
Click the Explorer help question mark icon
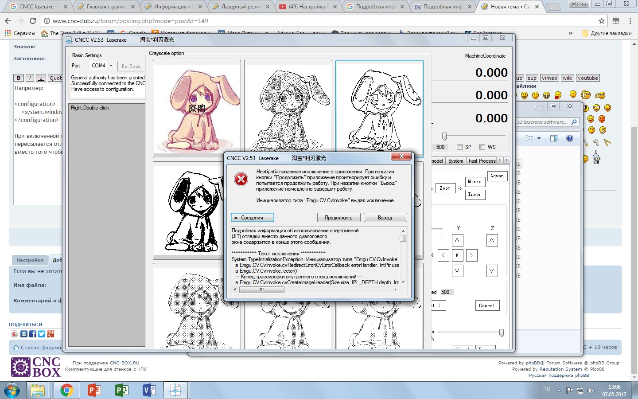[x=570, y=138]
